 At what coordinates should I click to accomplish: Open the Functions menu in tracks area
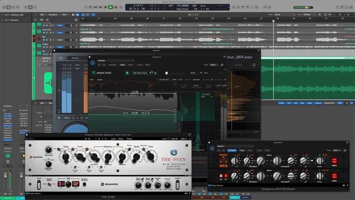tap(53, 15)
